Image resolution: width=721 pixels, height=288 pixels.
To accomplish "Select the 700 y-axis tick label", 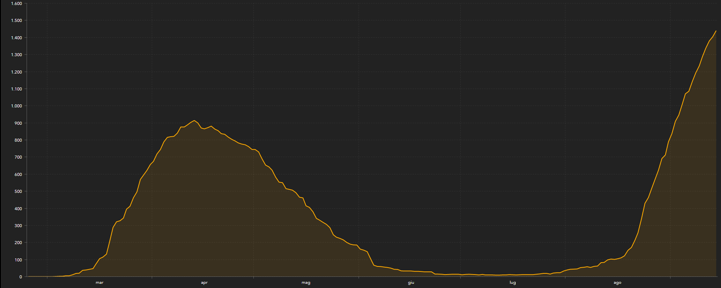I will pyautogui.click(x=18, y=157).
